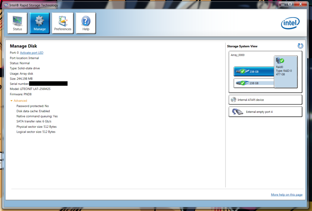
Task: Select External empty port 4
Action: [265, 112]
